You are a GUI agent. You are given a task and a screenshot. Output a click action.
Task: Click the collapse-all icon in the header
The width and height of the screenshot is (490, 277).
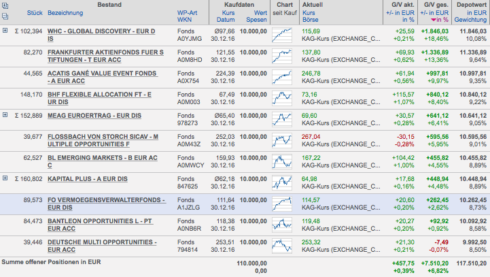click(x=5, y=16)
